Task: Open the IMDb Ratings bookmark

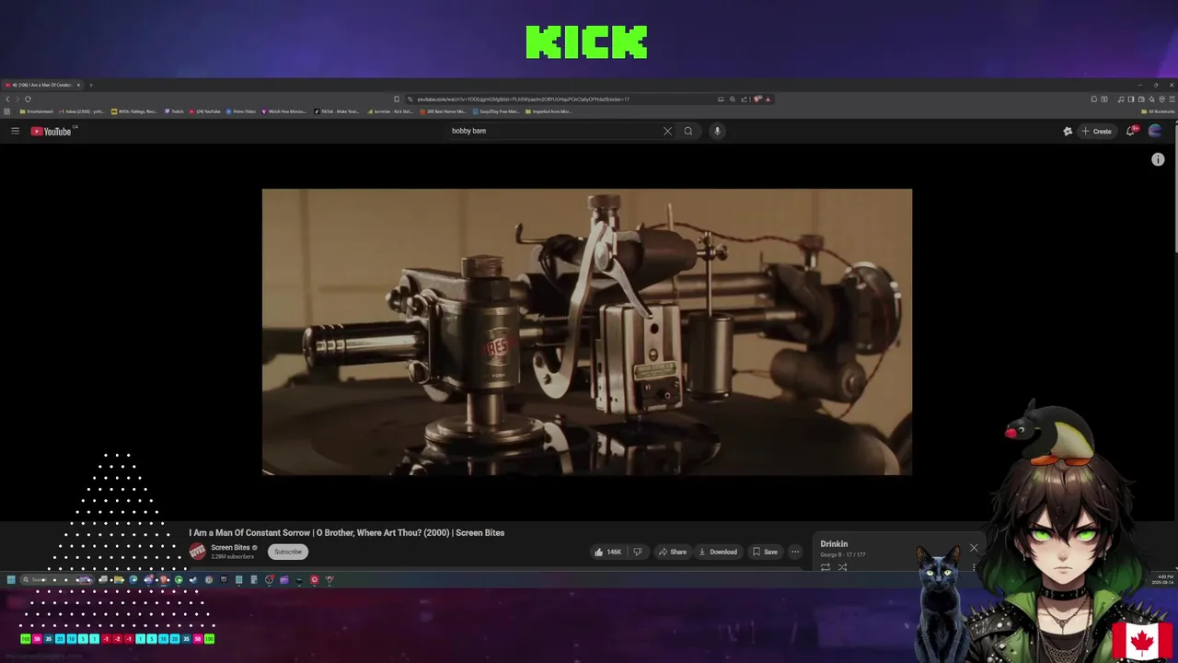Action: [x=134, y=111]
